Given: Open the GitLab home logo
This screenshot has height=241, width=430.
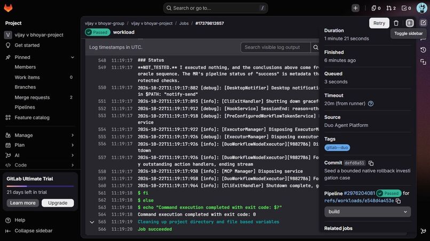Looking at the screenshot, I should 8,8.
